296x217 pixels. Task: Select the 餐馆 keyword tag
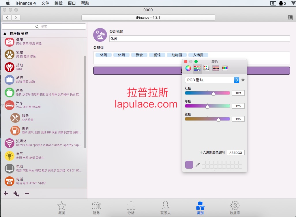[157, 55]
